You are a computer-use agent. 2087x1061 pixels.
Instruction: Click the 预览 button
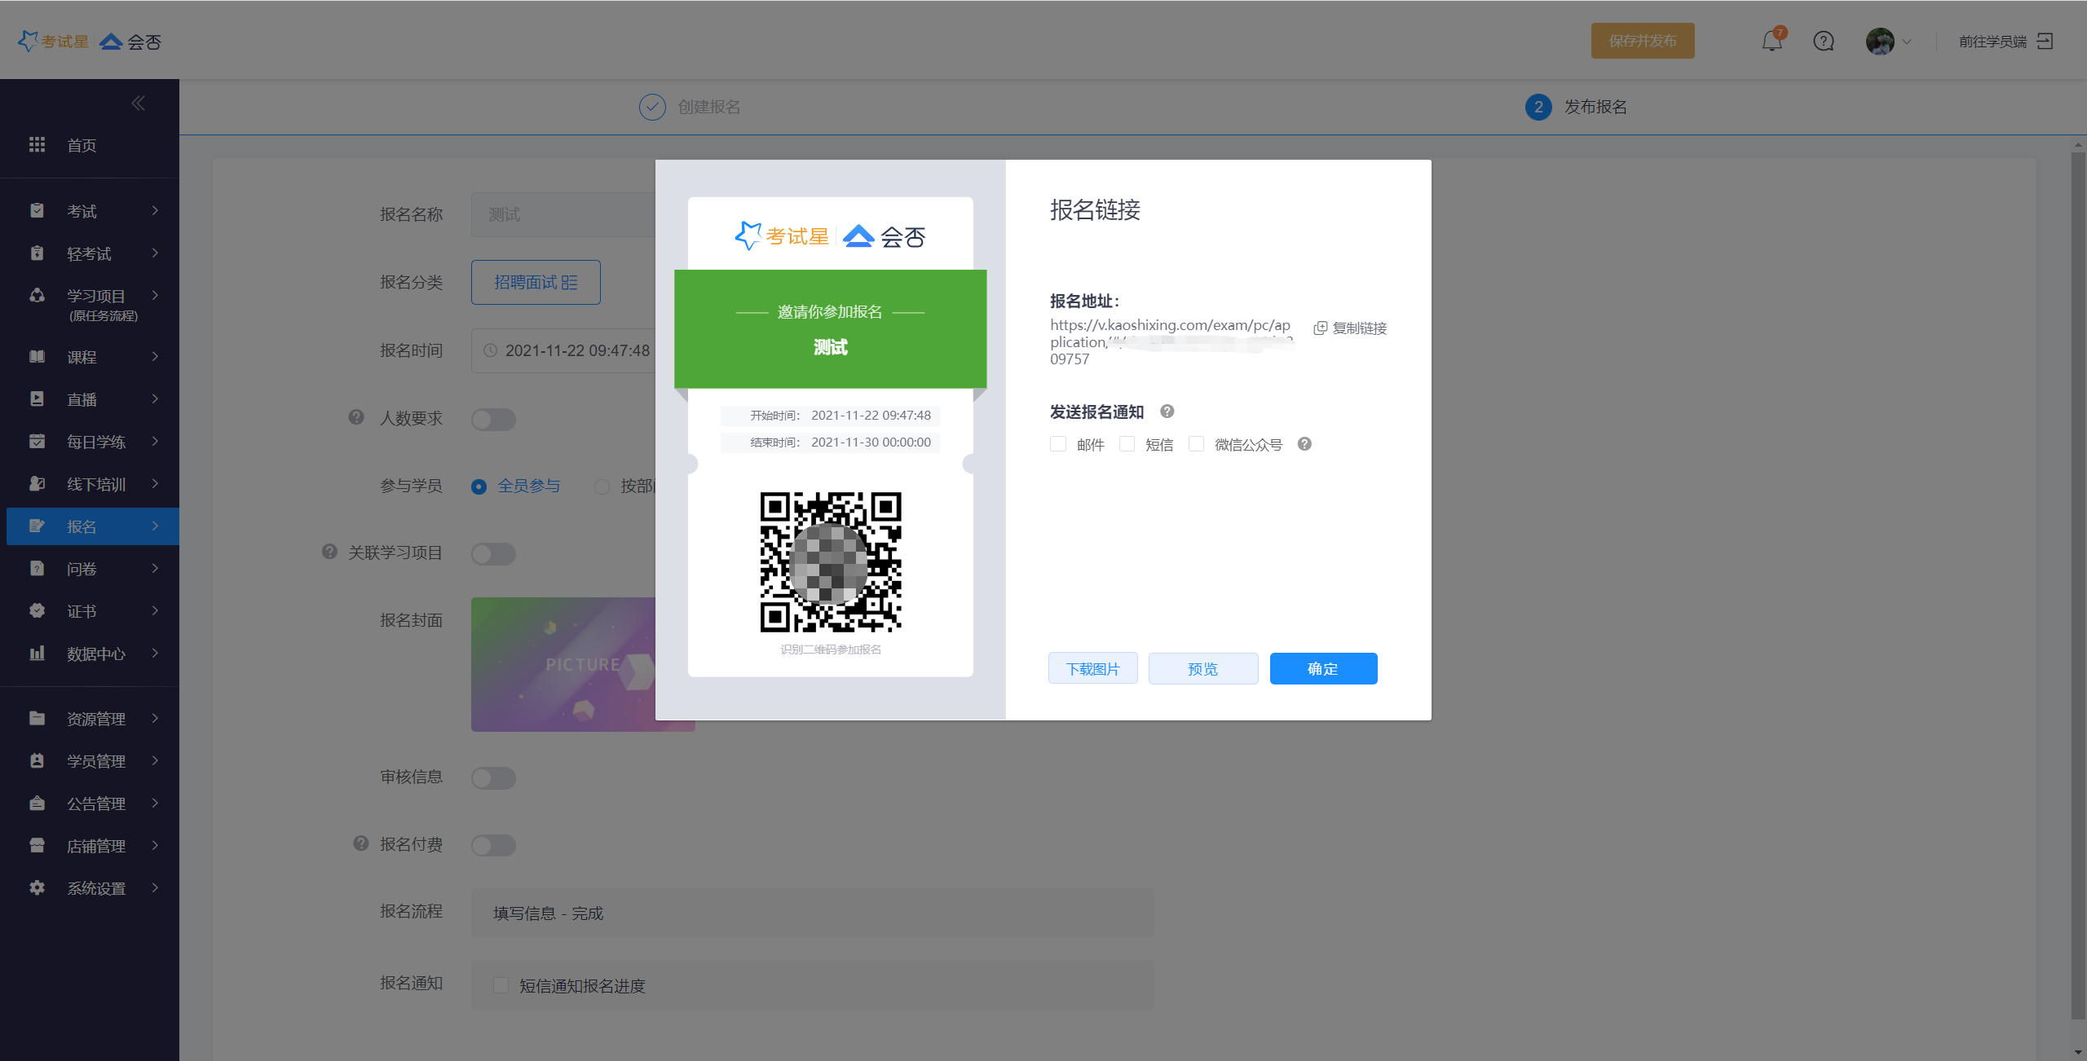1202,669
